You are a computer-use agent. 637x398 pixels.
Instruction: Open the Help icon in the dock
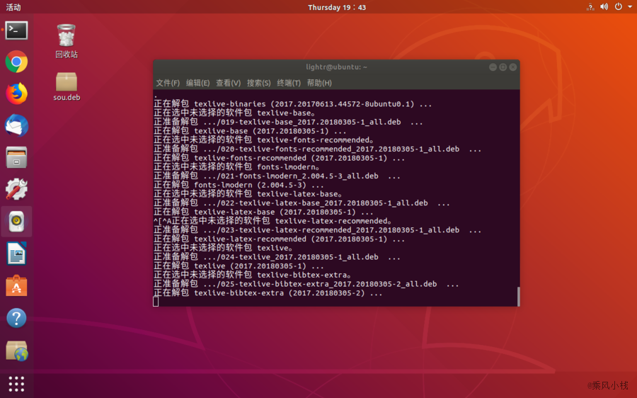tap(16, 318)
